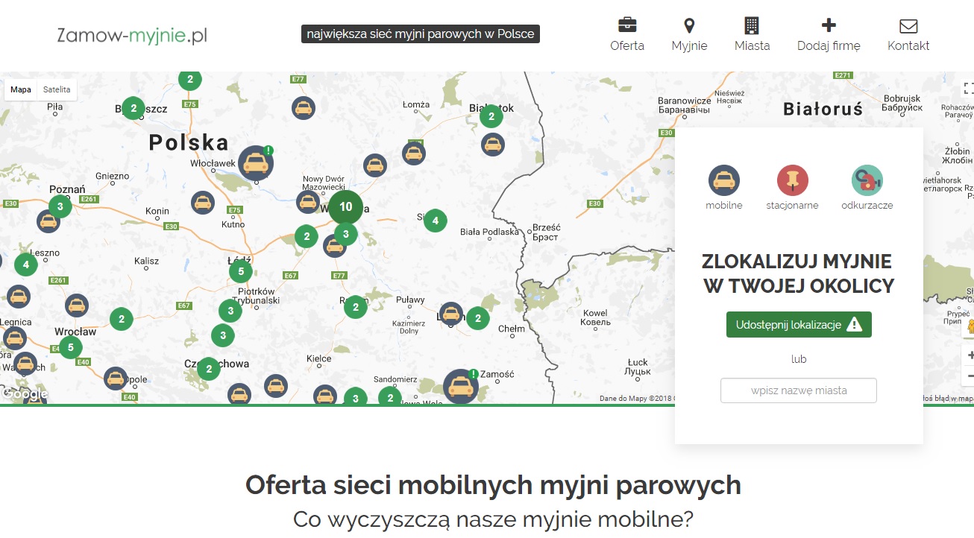Click the 'Dane do Mapy ©2018' attribution
974x538 pixels.
[636, 399]
